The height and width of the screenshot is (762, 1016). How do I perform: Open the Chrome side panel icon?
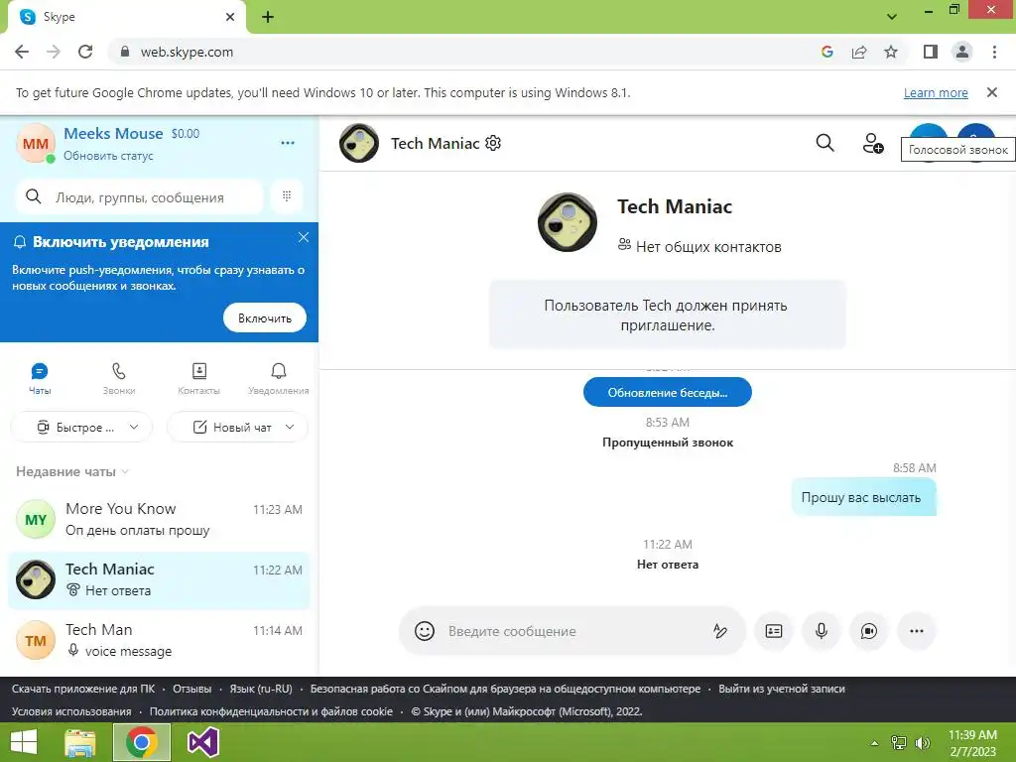931,52
